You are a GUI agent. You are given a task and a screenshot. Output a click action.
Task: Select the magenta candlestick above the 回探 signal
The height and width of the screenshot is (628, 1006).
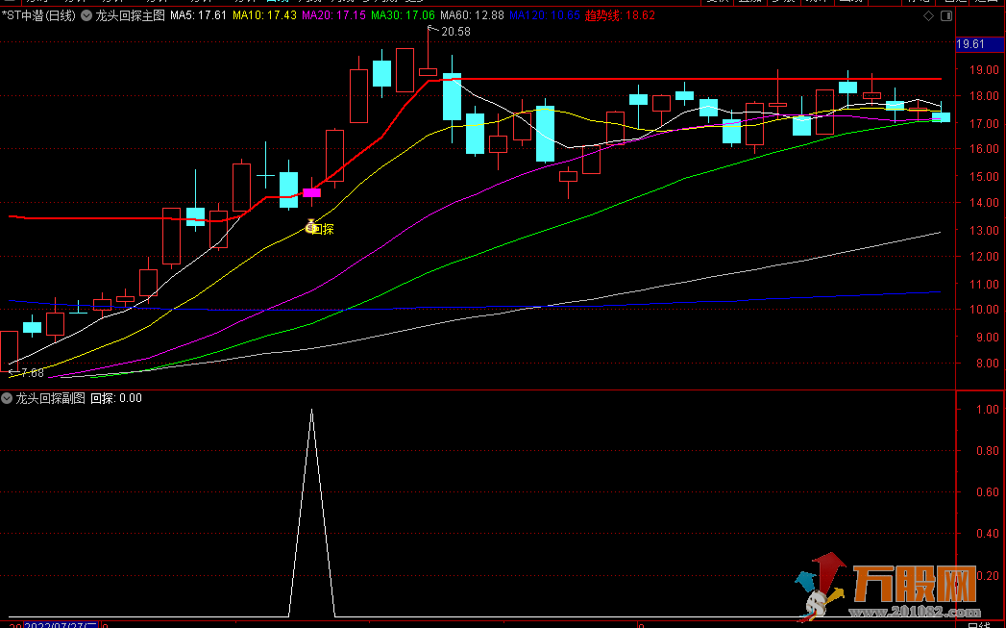312,192
